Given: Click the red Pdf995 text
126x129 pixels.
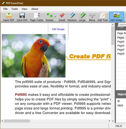Looking at the screenshot, I should [x=21, y=95].
